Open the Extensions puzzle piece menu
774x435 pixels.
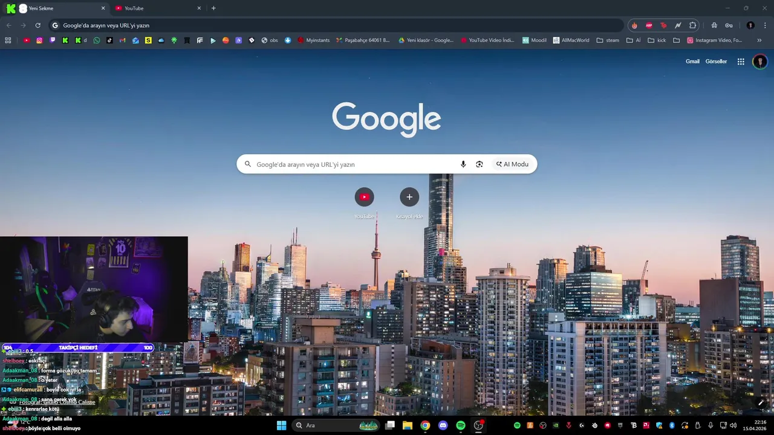[x=692, y=25]
